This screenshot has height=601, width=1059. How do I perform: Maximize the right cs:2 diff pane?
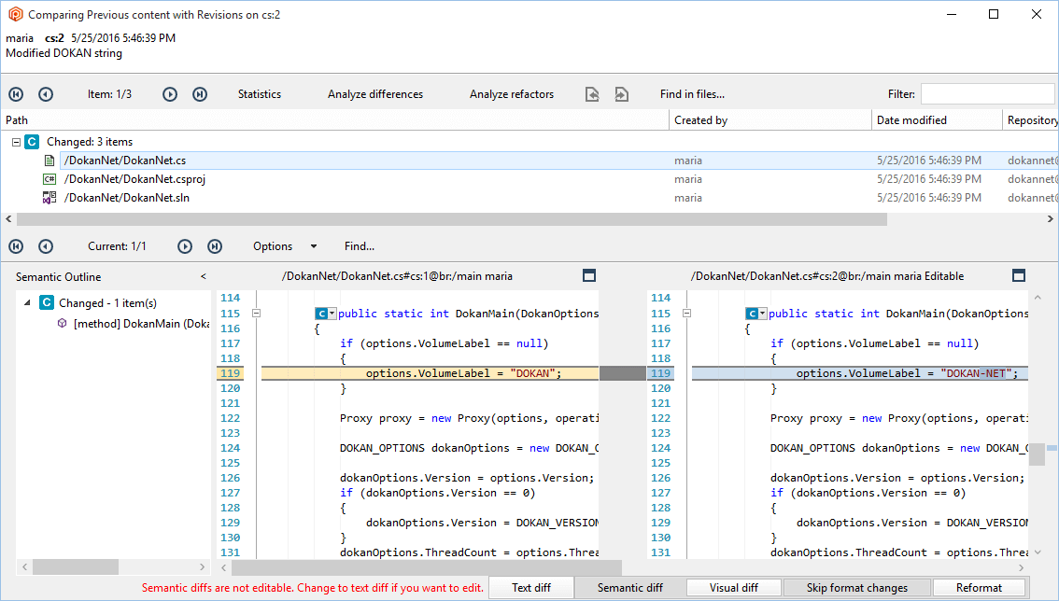click(1019, 275)
